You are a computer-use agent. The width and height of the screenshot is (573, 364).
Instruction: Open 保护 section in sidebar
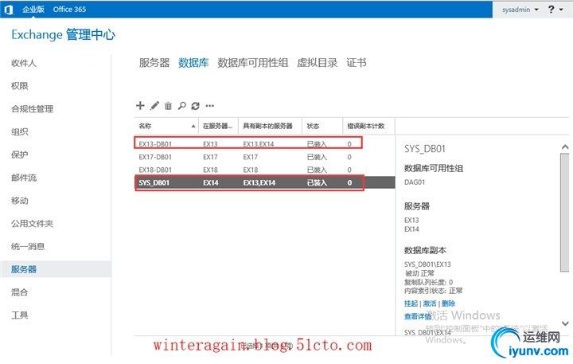(x=19, y=155)
